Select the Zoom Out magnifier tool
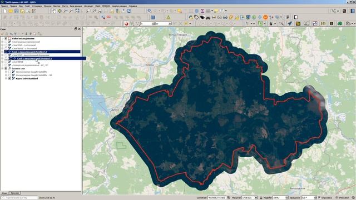Screen dimensions: 356x200 [x=71, y=11]
